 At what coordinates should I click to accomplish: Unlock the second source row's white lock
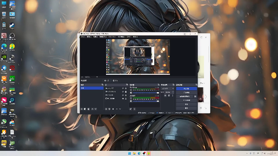point(126,92)
